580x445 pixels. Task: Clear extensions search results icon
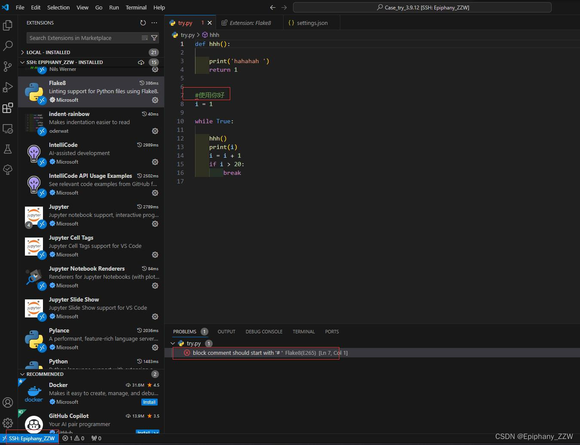pyautogui.click(x=145, y=38)
